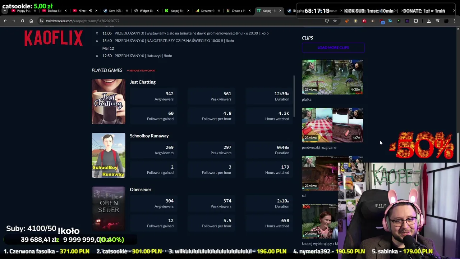Click the Obenseuer cover image

tap(109, 209)
